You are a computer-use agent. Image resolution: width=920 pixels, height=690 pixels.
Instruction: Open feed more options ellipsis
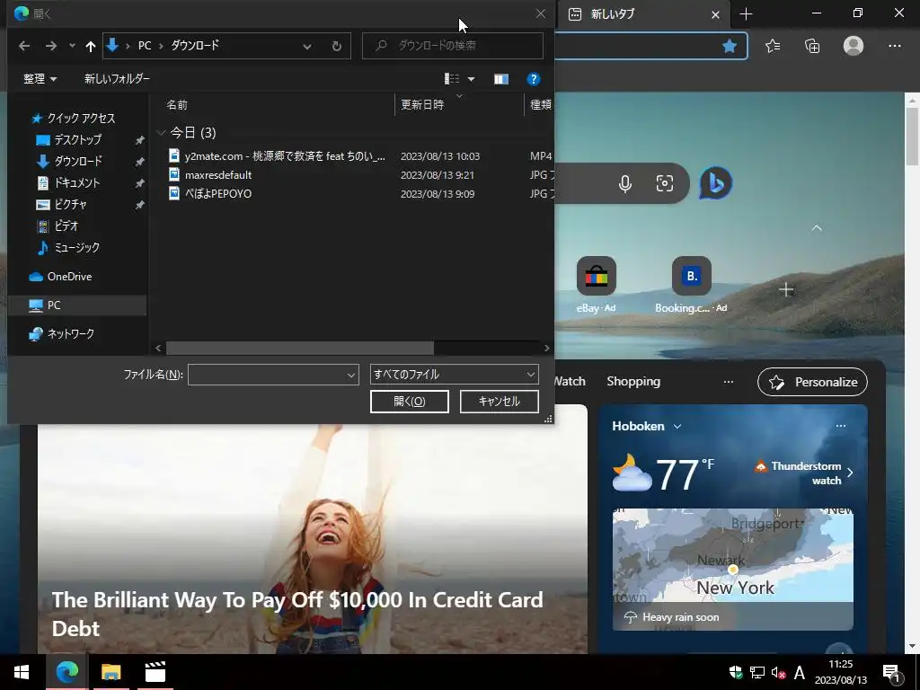click(729, 382)
